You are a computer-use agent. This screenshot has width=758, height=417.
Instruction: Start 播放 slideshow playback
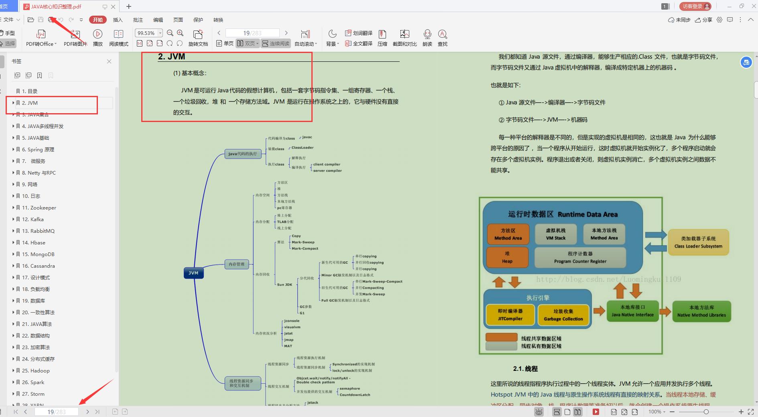(x=98, y=37)
